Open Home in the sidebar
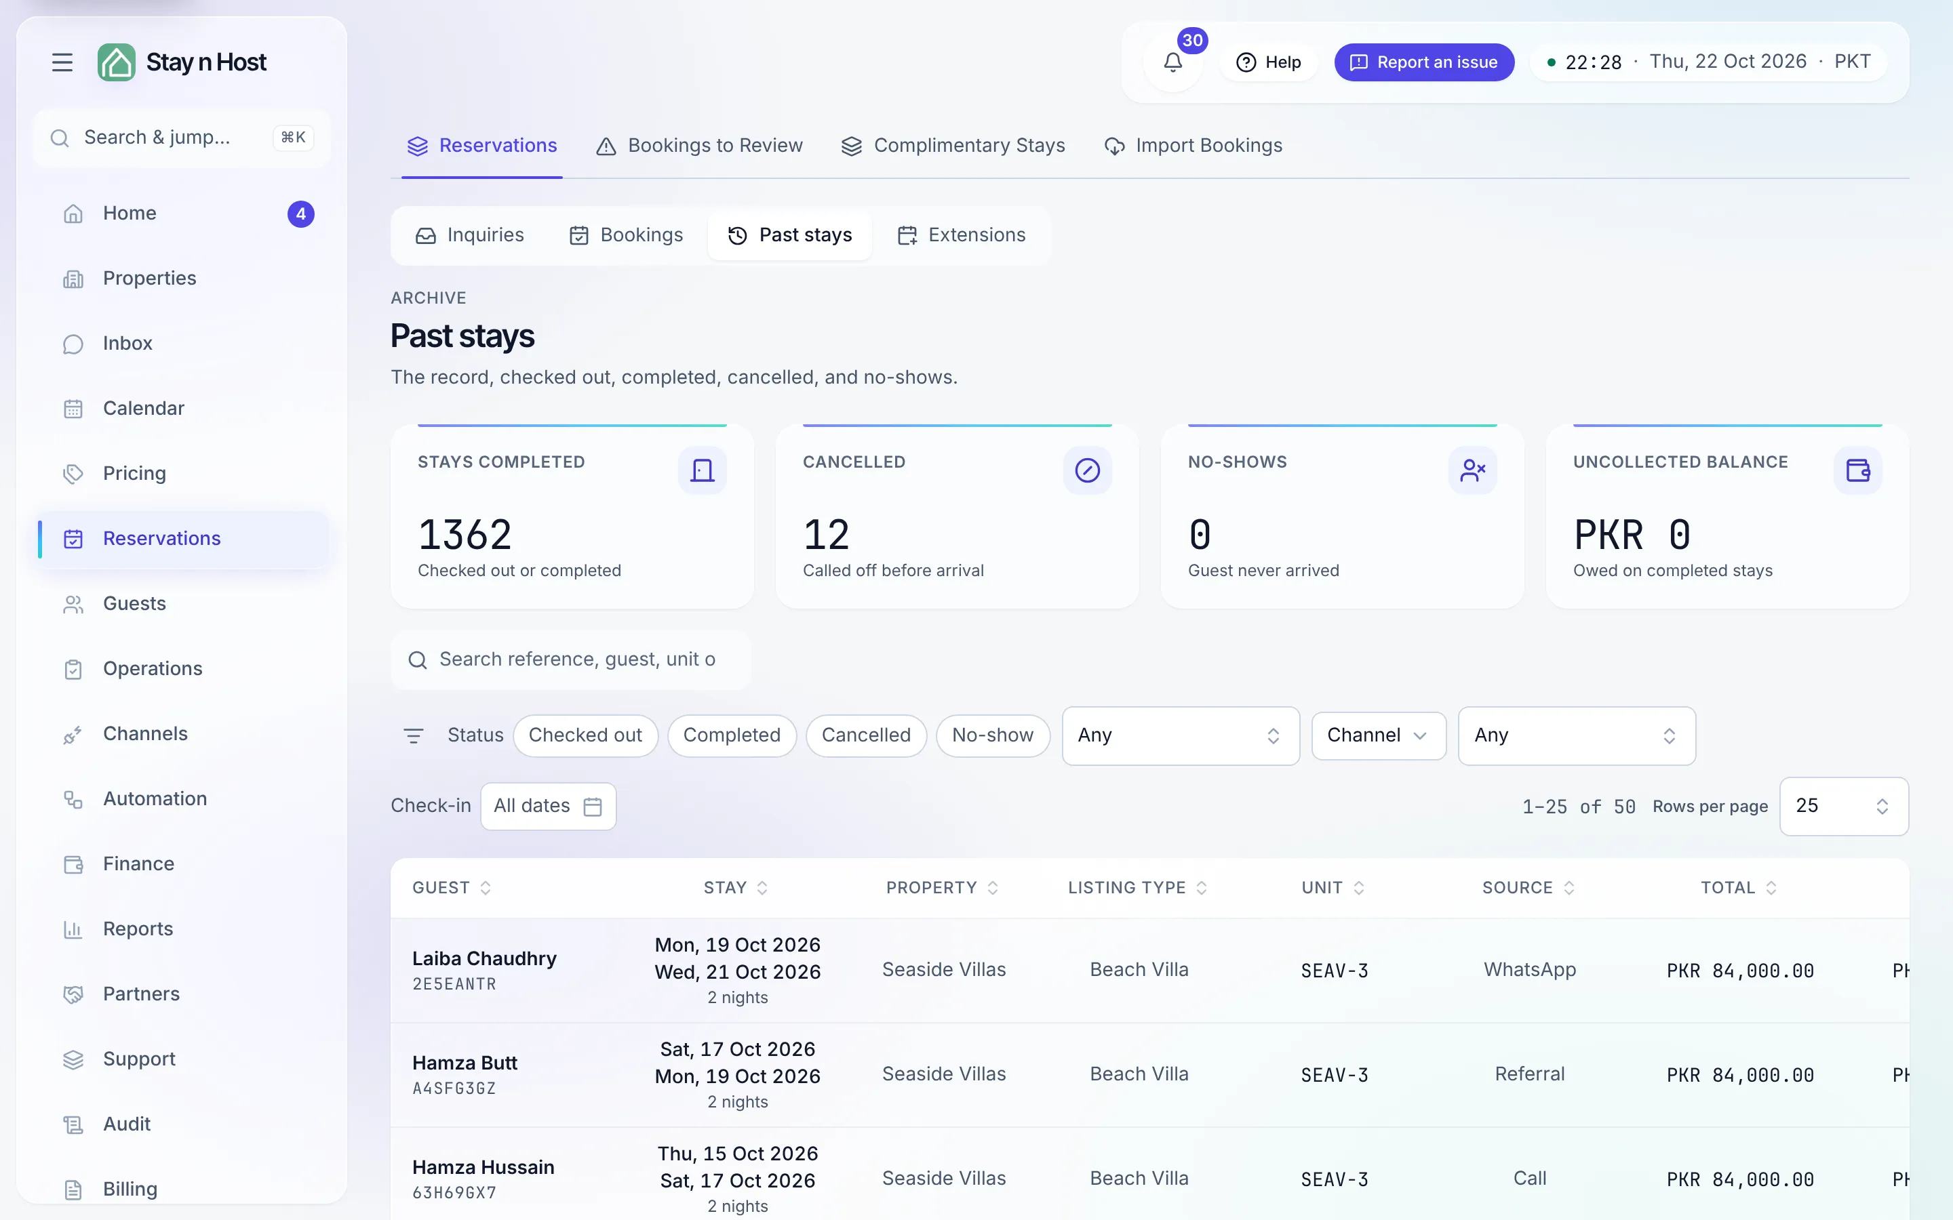The width and height of the screenshot is (1953, 1220). (x=183, y=213)
